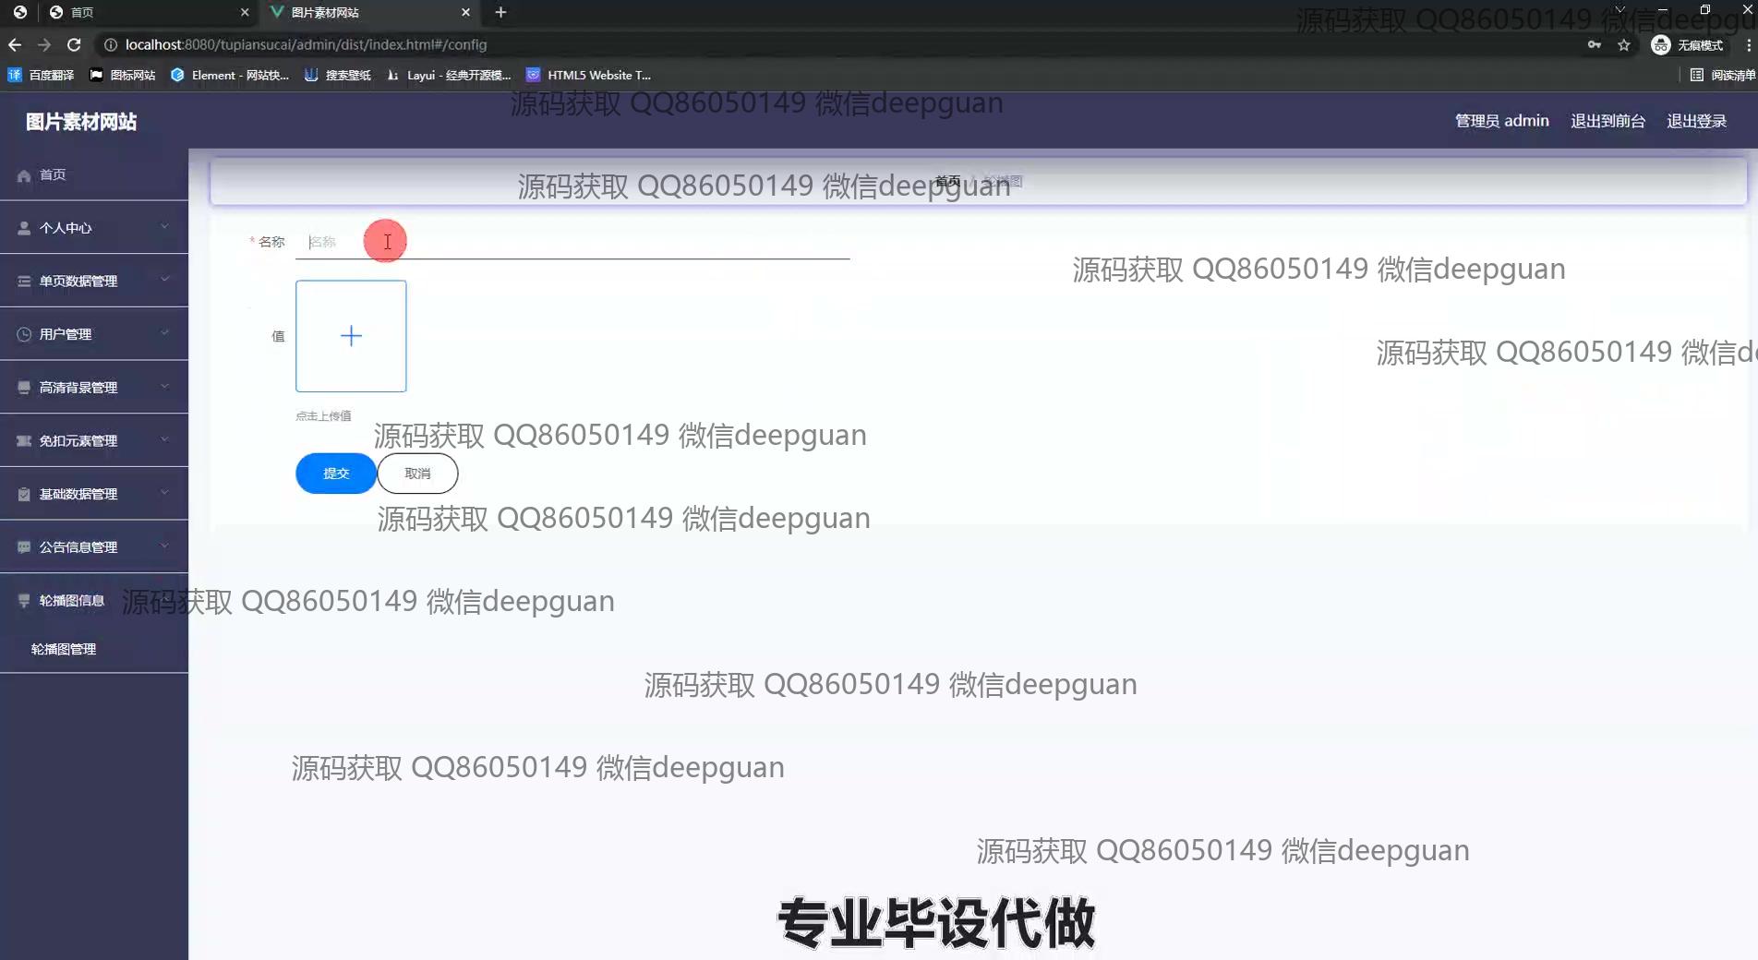Click the 提交 submit button
The image size is (1758, 960).
point(336,474)
